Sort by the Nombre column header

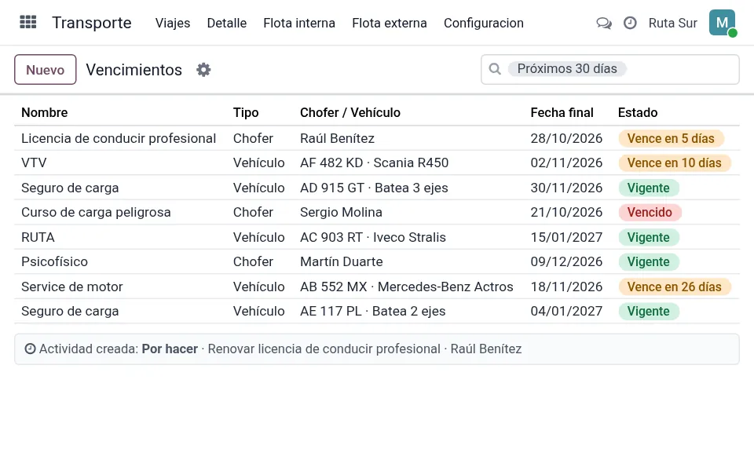point(44,112)
